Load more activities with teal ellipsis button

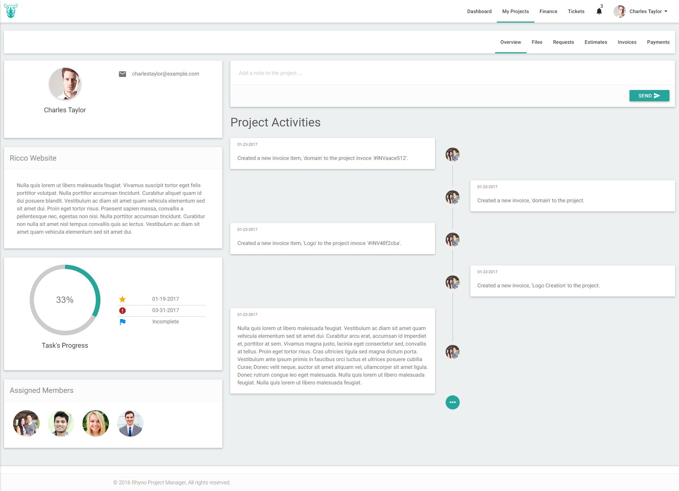(452, 402)
